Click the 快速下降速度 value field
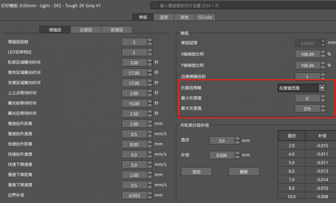Screen dimensions: 336x203 (134, 165)
